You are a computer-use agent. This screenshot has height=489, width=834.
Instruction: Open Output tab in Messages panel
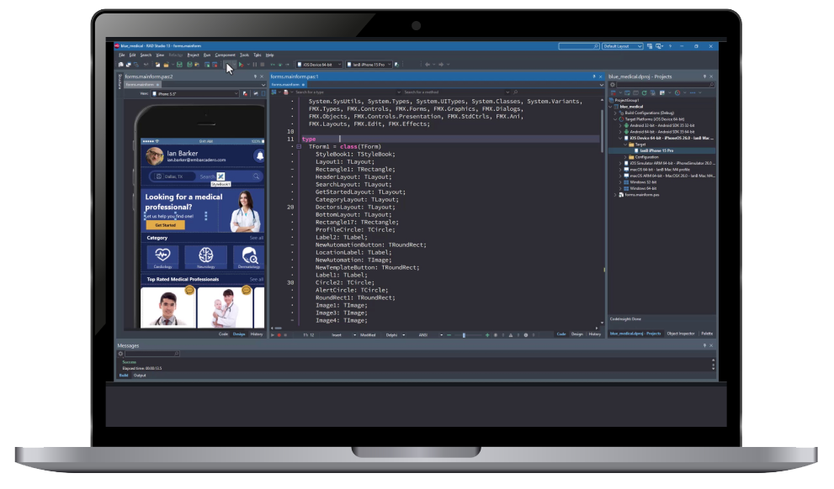pos(140,376)
